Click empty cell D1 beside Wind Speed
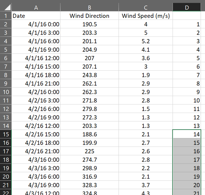The image size is (205, 195). tap(187, 16)
